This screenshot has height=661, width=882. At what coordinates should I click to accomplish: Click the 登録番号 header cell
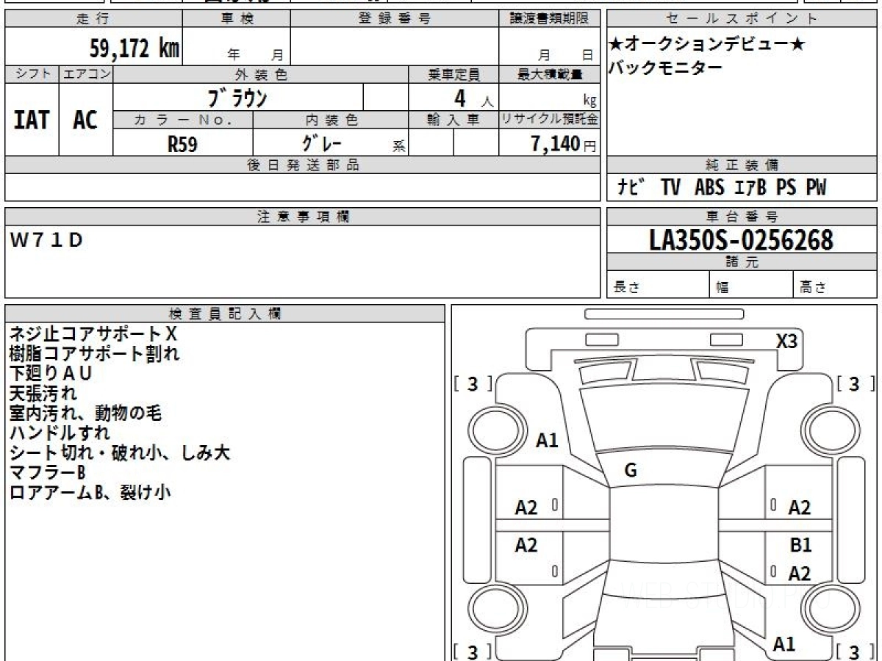395,19
